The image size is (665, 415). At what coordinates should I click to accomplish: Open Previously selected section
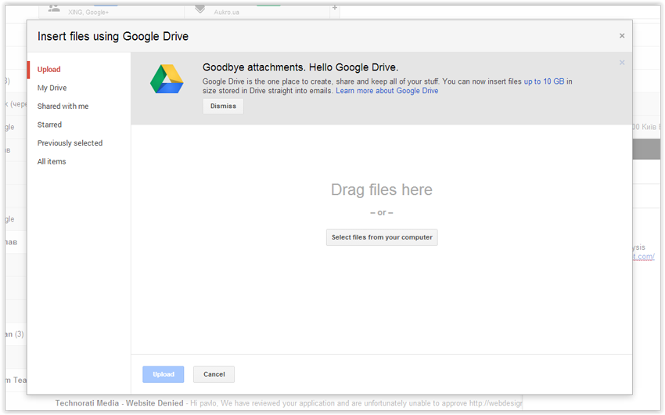(x=70, y=143)
